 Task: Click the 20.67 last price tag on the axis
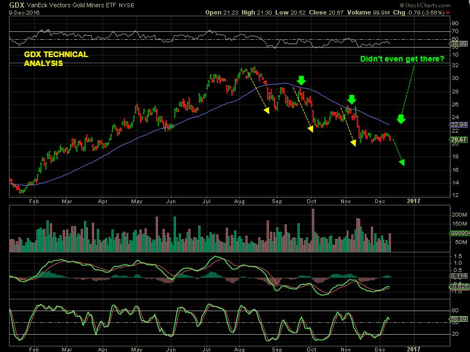coord(459,139)
